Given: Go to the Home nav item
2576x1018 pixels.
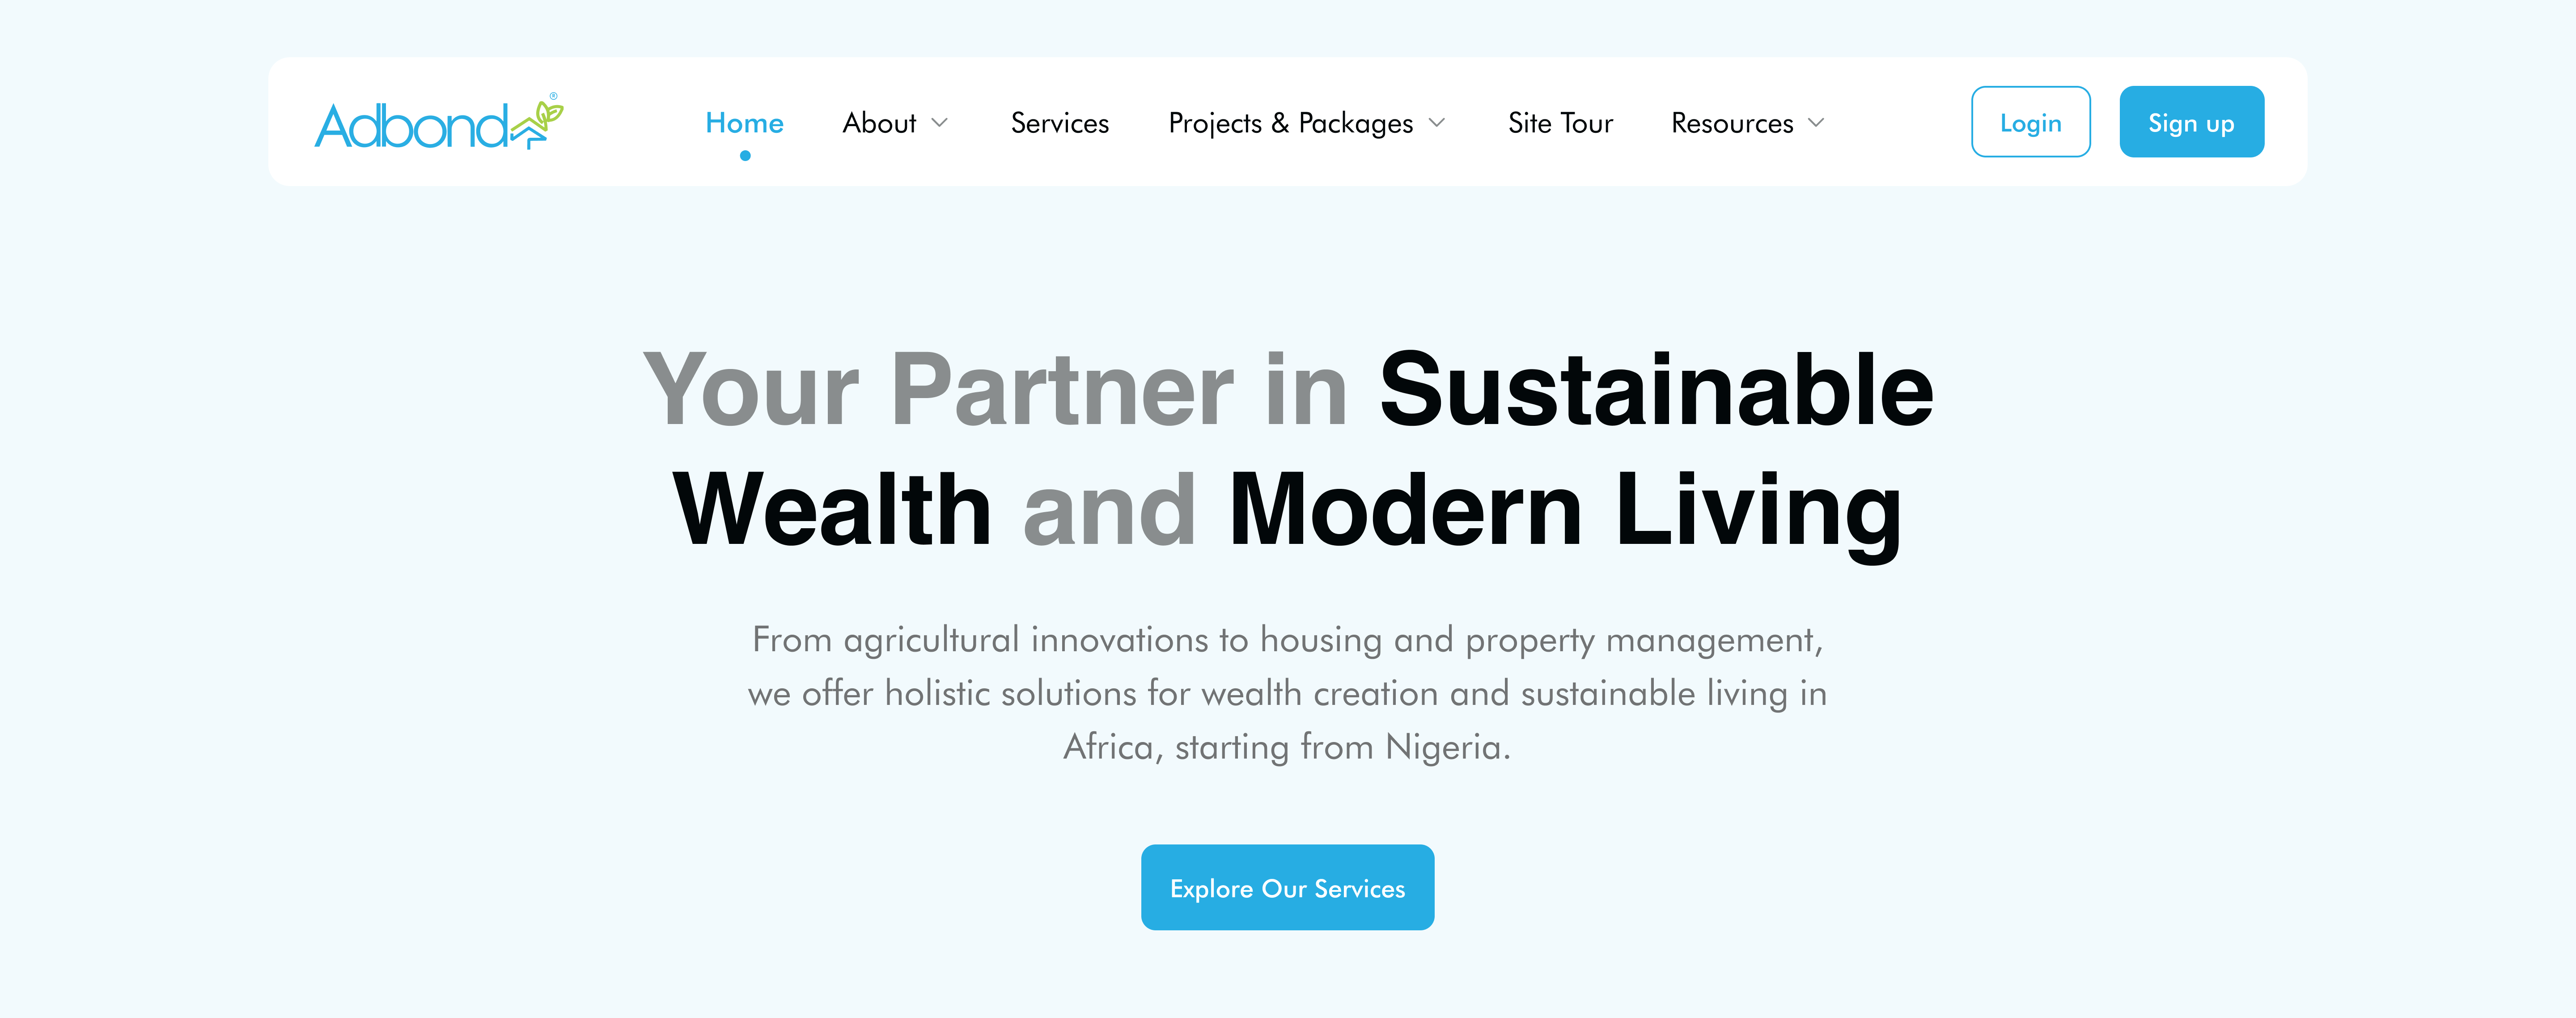Looking at the screenshot, I should tap(744, 123).
